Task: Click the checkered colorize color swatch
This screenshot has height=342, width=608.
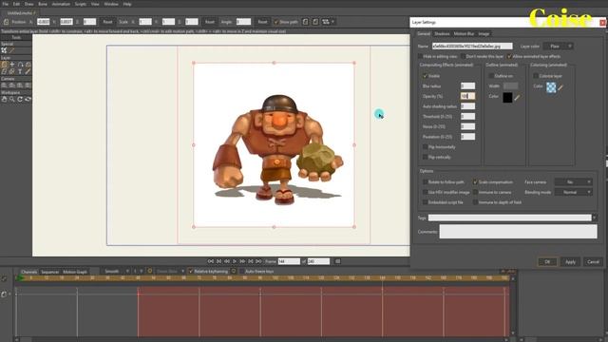Action: (x=551, y=87)
